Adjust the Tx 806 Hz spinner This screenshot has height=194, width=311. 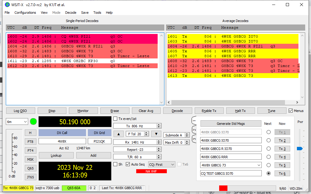coord(159,126)
